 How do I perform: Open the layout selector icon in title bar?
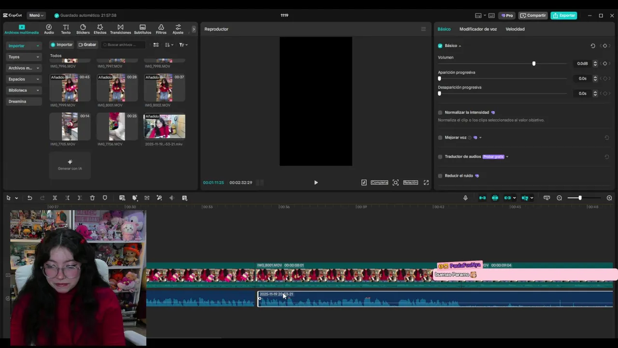478,15
